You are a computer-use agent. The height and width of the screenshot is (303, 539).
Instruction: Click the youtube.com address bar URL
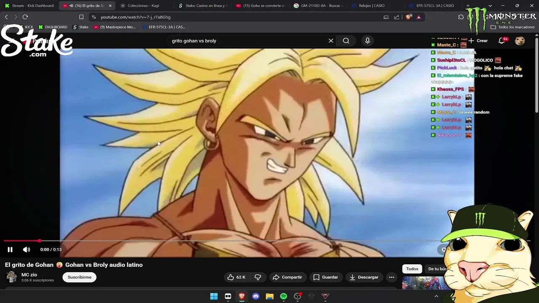point(136,17)
